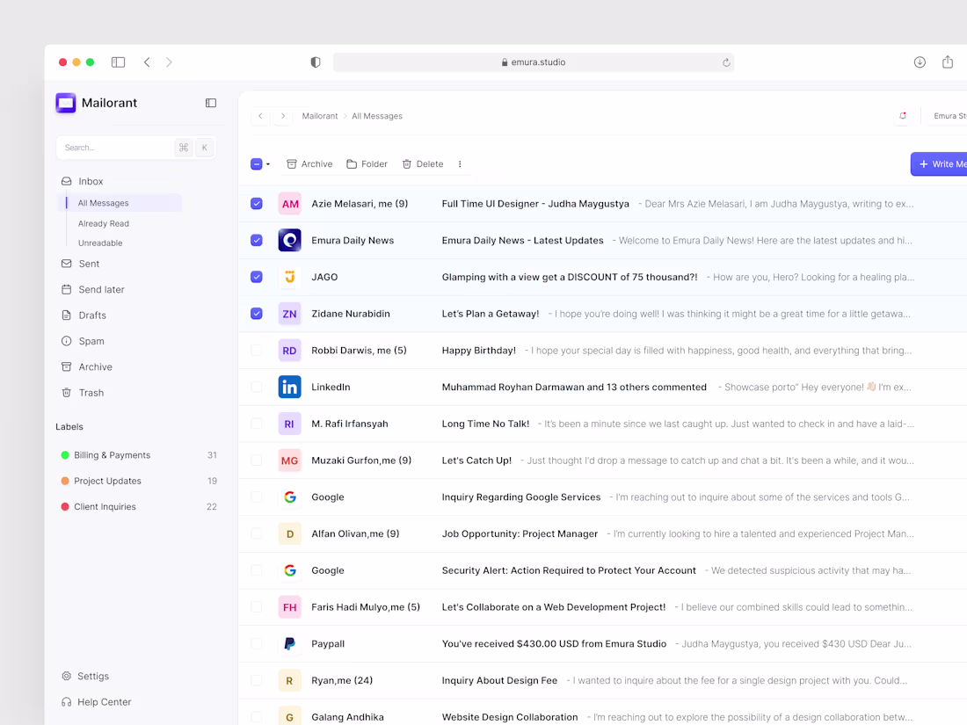Open the Folder action in the toolbar
Screen dimensions: 967x725
tap(367, 163)
